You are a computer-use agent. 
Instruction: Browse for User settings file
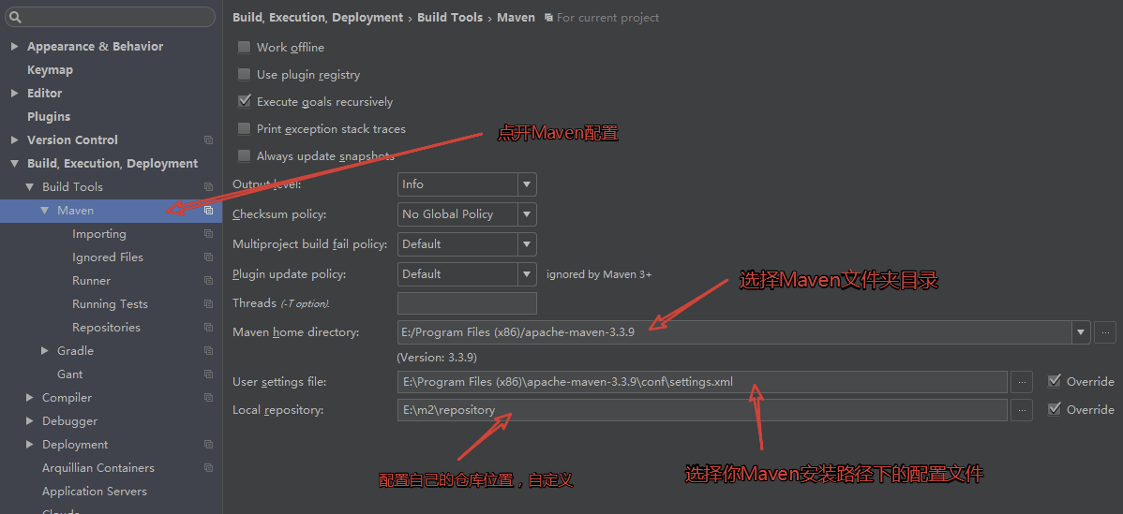(x=1022, y=382)
